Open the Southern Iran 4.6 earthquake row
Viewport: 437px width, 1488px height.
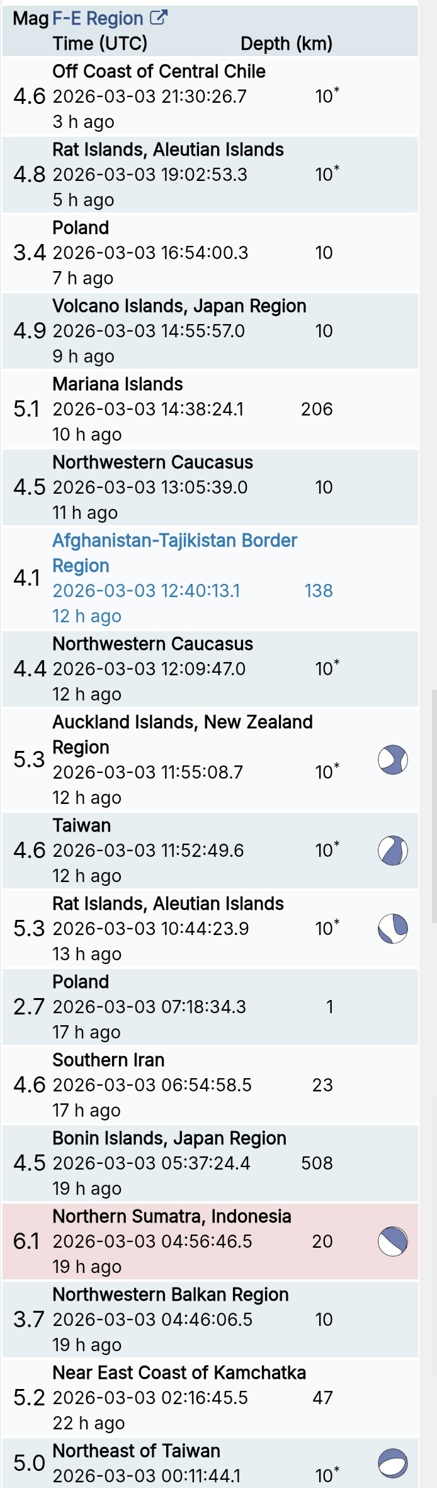(x=108, y=1061)
